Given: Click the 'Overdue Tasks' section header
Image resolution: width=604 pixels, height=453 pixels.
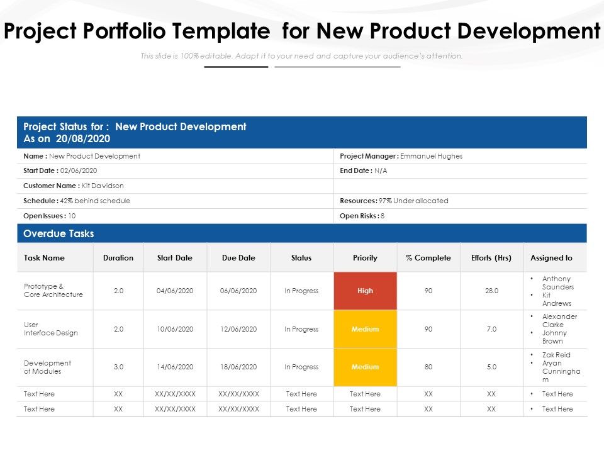Looking at the screenshot, I should tap(302, 233).
